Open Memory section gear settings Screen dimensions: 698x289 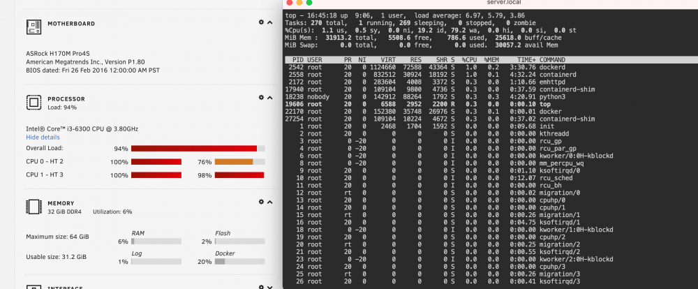coord(261,202)
